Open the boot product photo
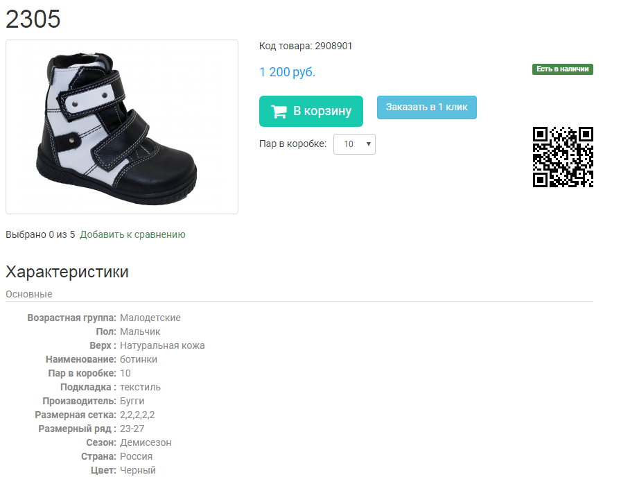Viewport: 621px width, 493px height. (122, 127)
